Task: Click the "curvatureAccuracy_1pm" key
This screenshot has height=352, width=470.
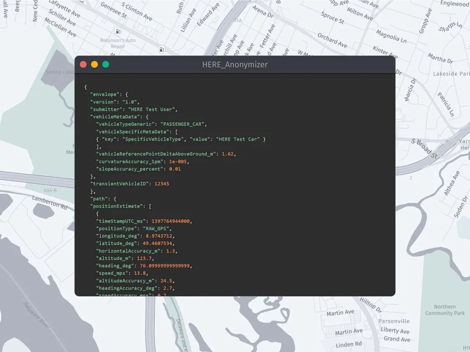Action: coord(129,161)
